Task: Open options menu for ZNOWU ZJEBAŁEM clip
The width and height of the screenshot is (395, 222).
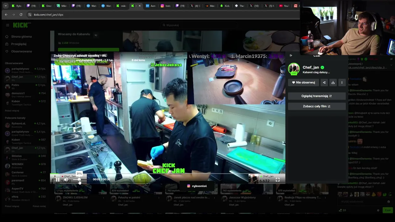Action: 103,198
